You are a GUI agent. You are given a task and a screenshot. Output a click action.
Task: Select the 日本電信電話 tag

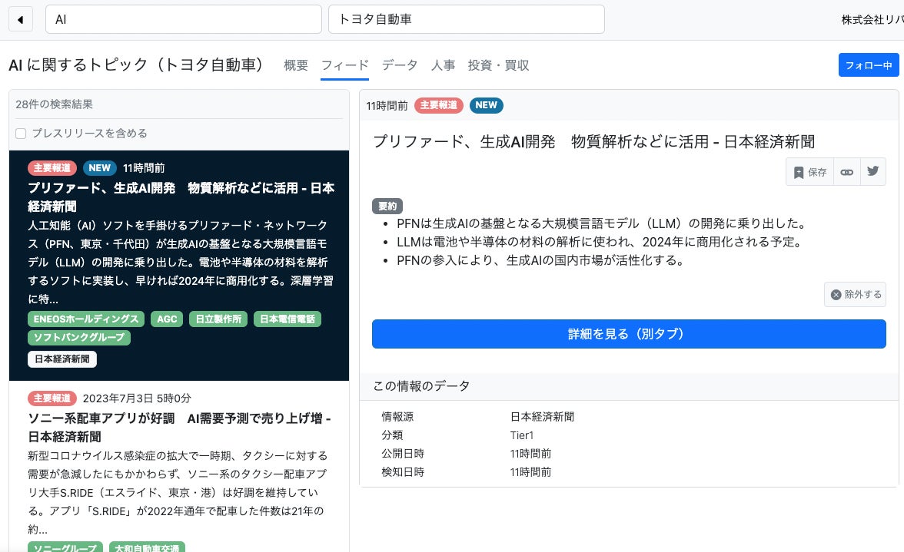tap(287, 319)
